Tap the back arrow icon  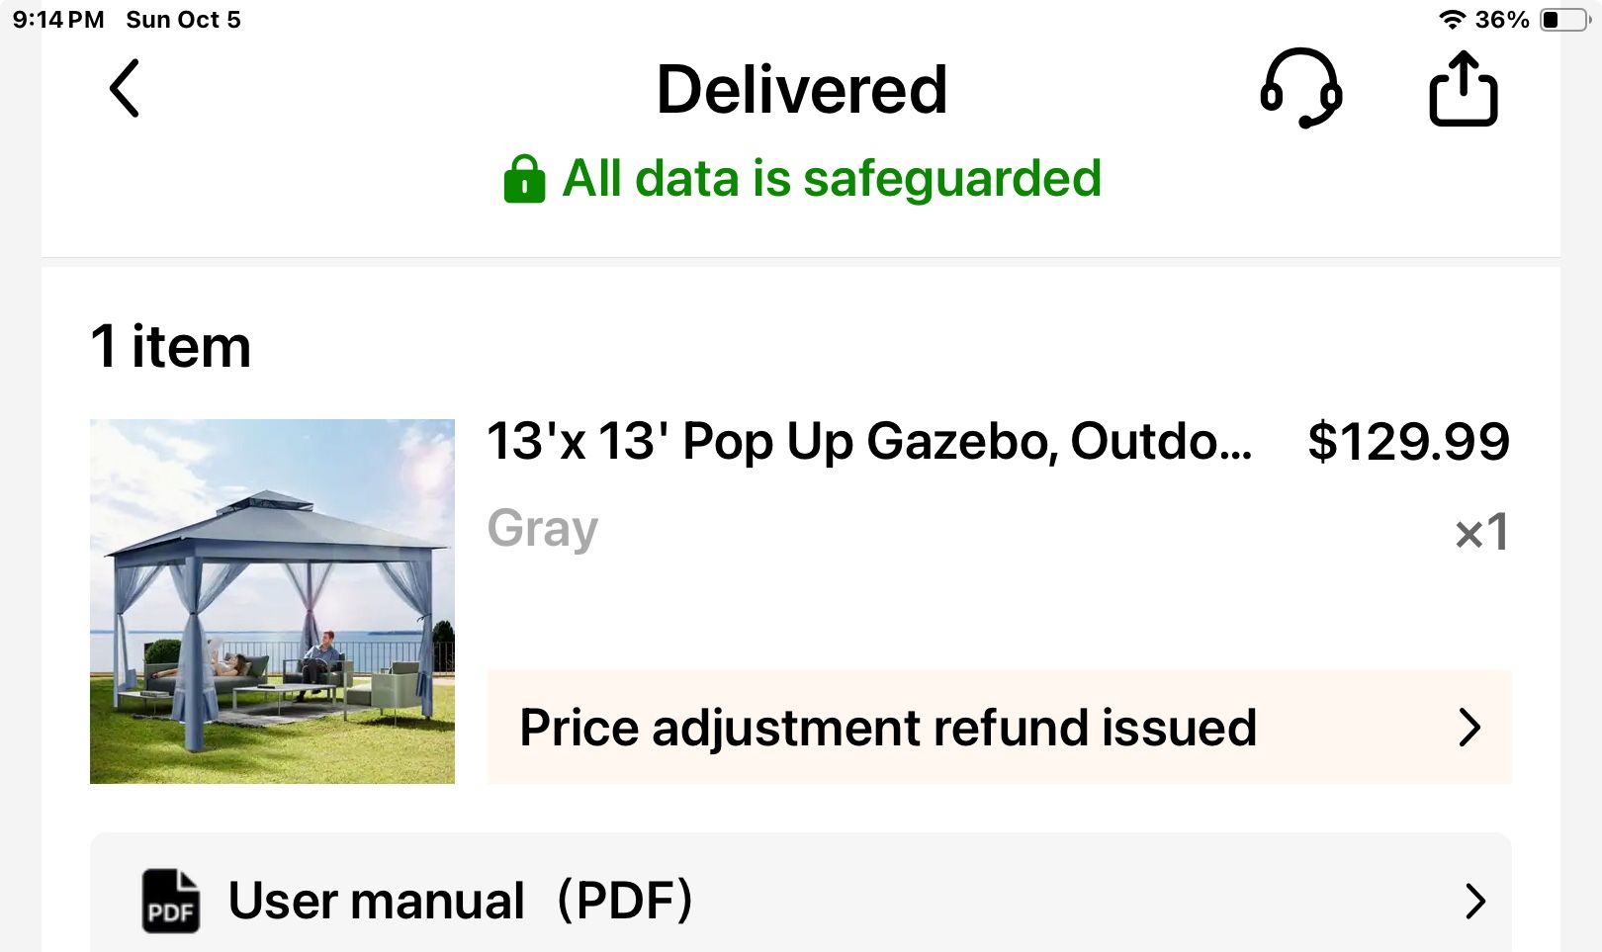point(125,89)
